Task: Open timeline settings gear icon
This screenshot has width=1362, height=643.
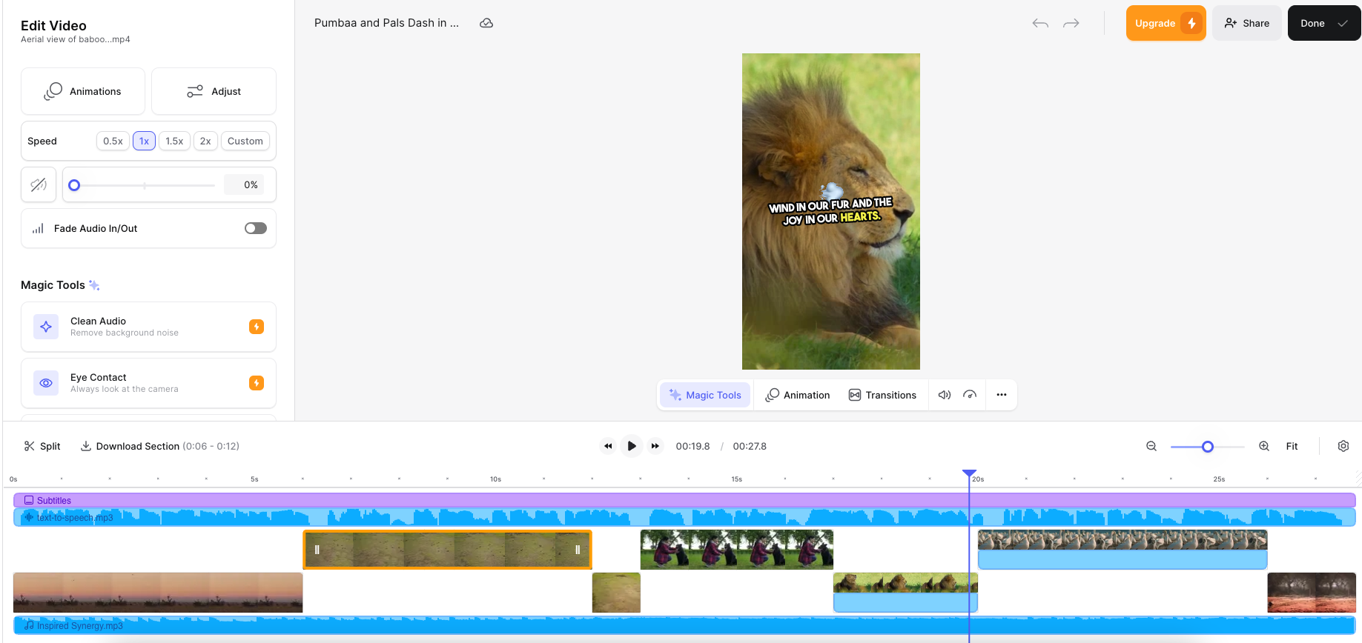Action: point(1343,446)
